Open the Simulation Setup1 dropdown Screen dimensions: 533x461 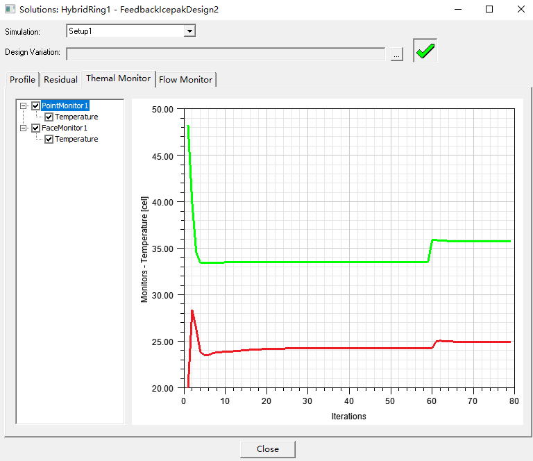pyautogui.click(x=189, y=31)
